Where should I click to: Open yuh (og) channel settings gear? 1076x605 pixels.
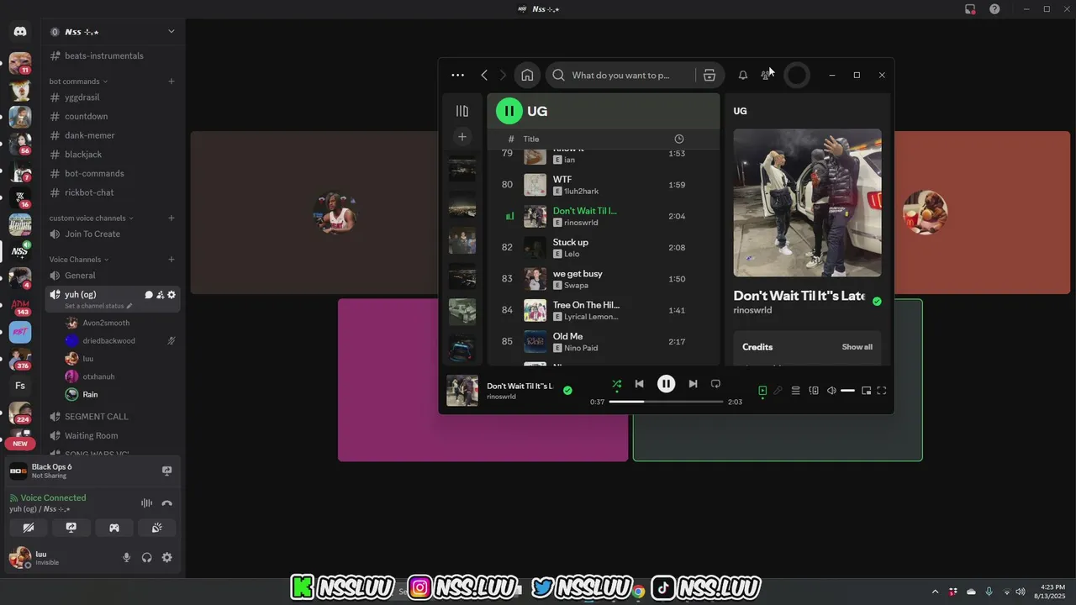171,295
